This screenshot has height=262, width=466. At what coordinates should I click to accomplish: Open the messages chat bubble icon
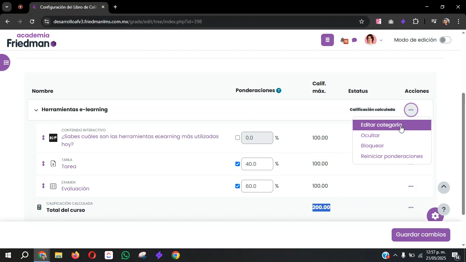pyautogui.click(x=354, y=40)
